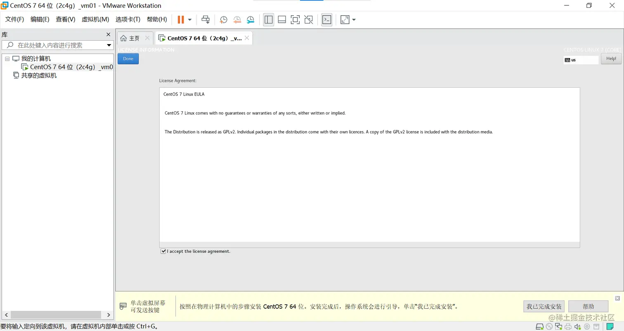Open the 文件(F) menu

pos(14,19)
